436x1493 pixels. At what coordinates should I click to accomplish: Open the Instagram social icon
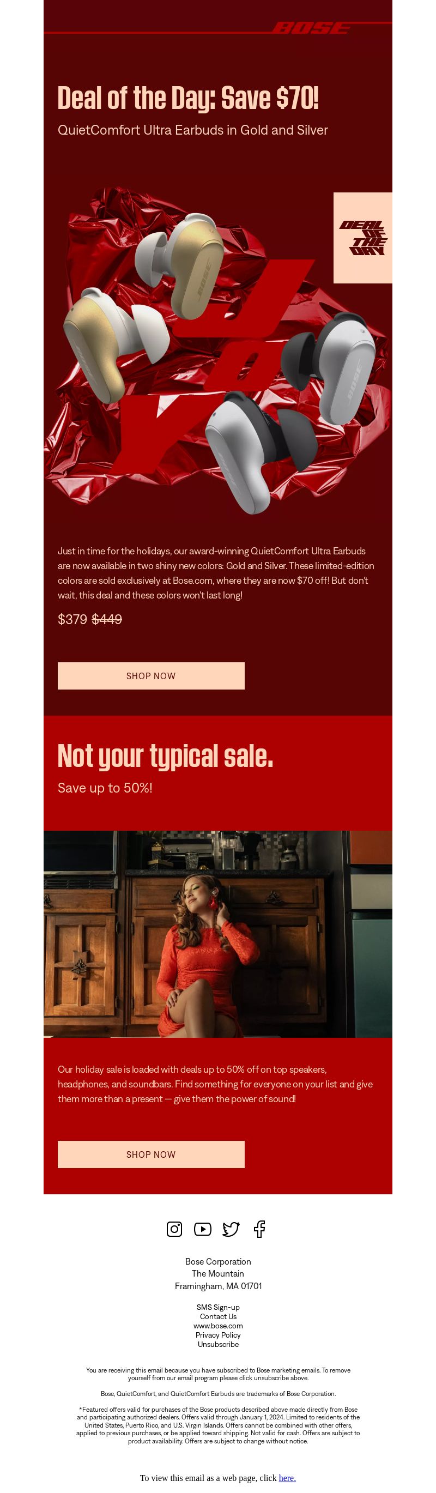[x=174, y=1229]
